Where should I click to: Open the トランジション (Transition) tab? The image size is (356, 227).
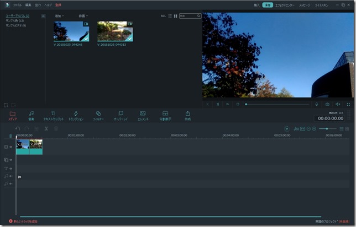pos(76,116)
